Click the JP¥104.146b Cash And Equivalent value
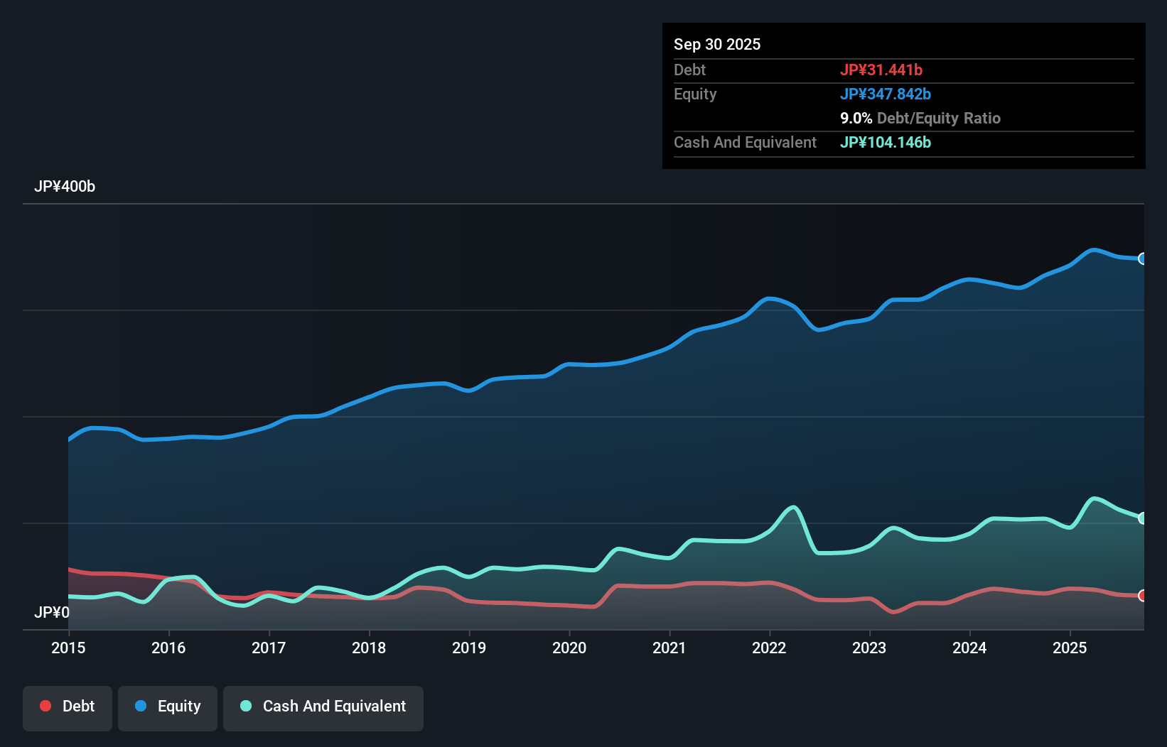1167x747 pixels. (x=886, y=142)
